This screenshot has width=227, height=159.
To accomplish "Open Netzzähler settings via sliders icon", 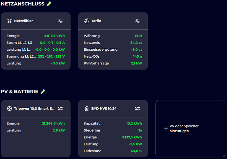I will (x=60, y=21).
